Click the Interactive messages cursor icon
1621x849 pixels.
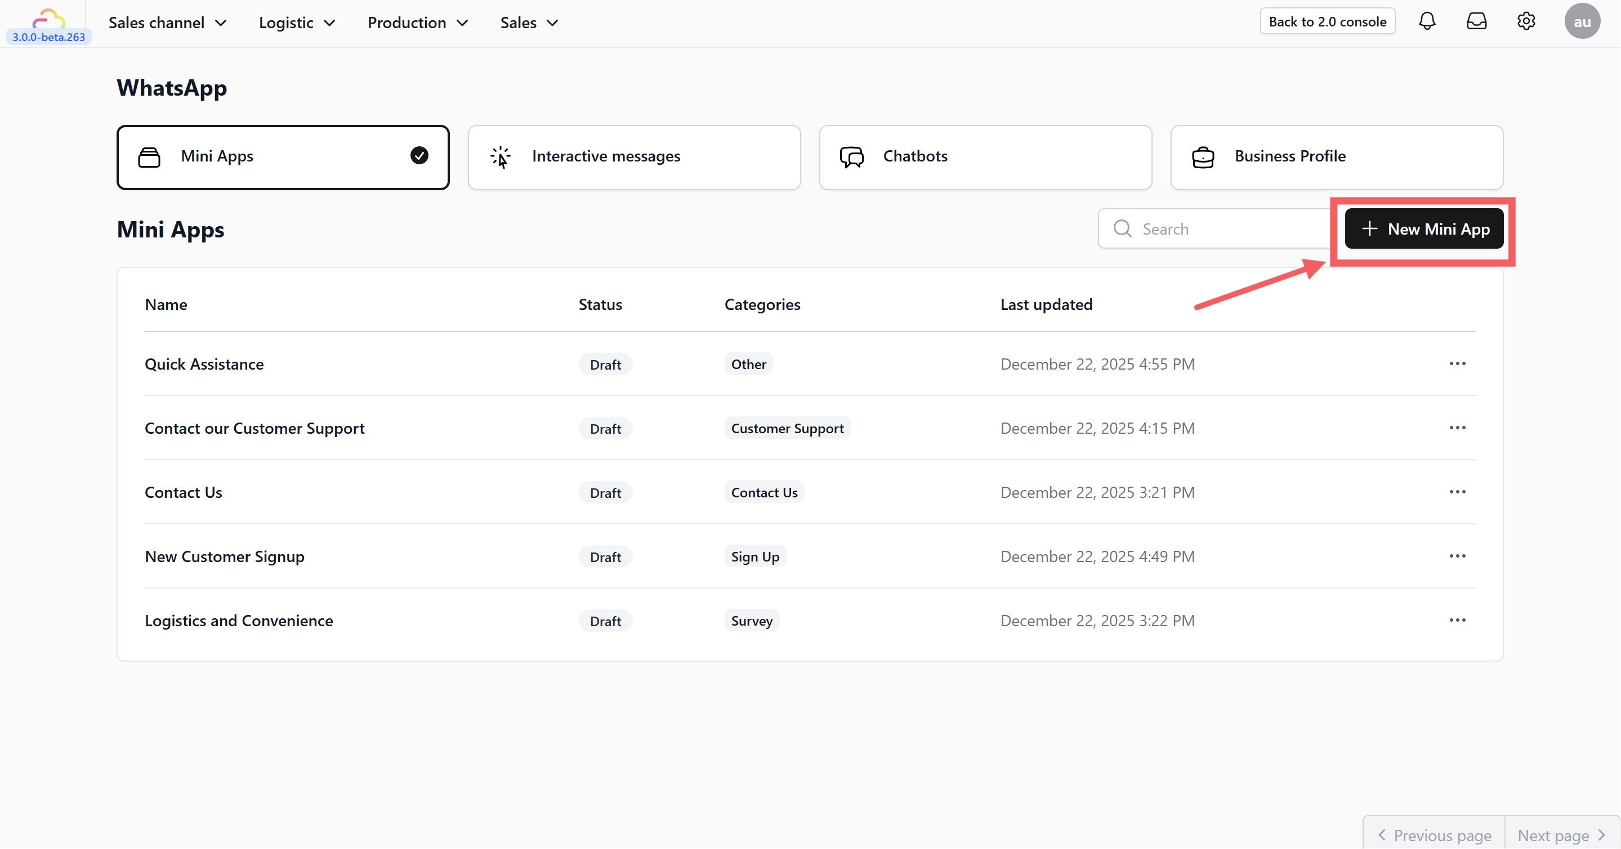coord(501,157)
